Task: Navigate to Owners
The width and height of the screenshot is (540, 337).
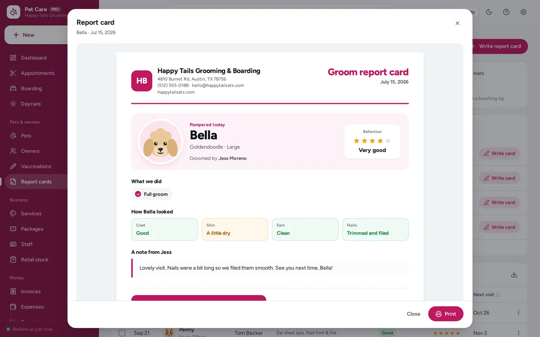Action: point(30,151)
